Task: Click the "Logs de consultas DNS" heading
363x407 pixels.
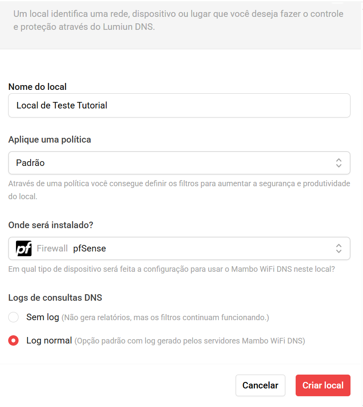Action: coord(55,297)
